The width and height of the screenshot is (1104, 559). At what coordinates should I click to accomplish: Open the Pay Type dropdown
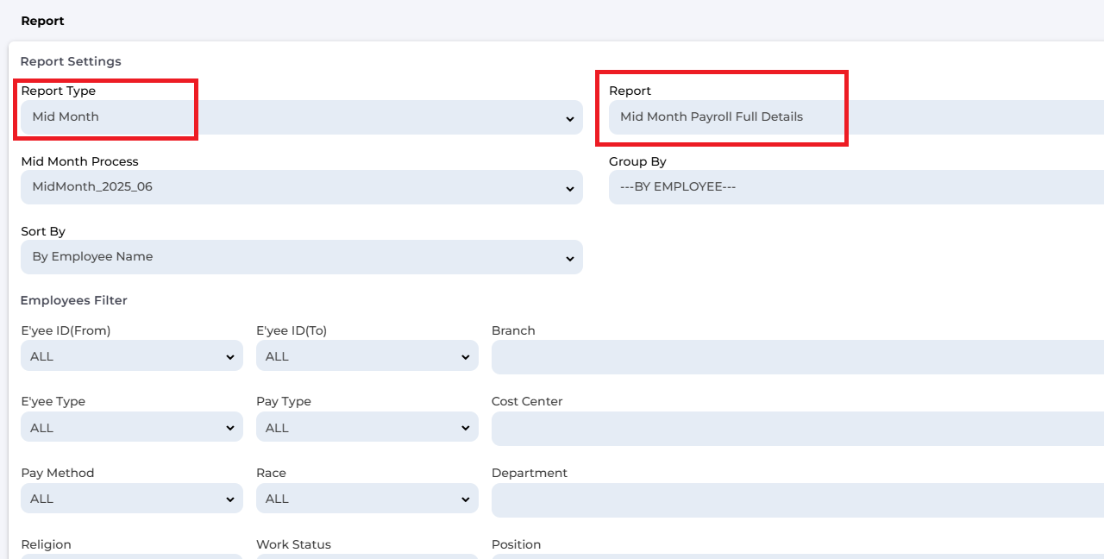pos(367,428)
